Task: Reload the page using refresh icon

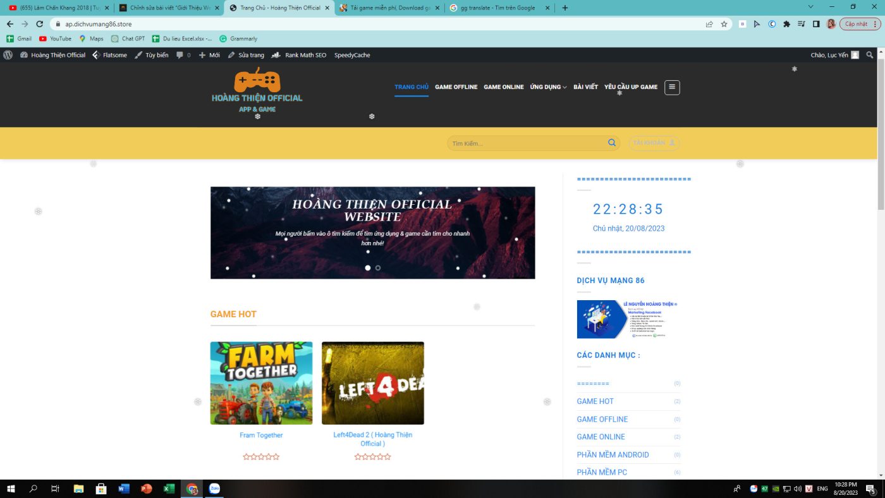Action: (x=40, y=24)
